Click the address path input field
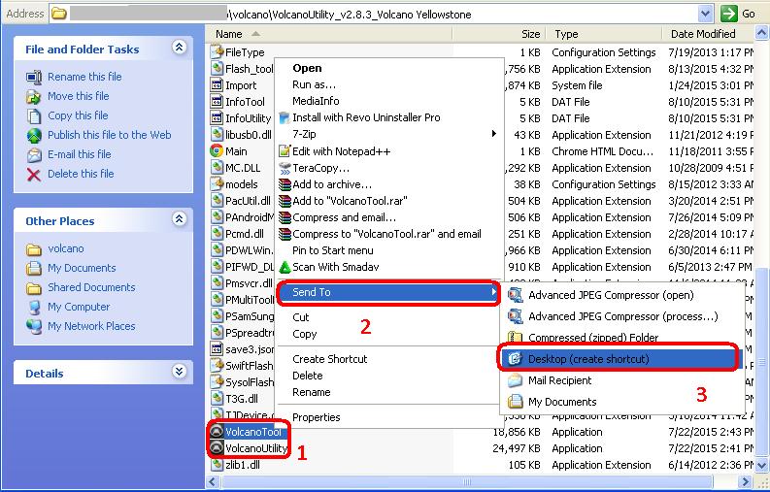 tap(381, 14)
